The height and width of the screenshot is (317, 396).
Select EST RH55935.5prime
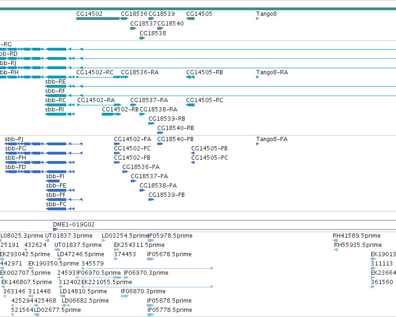coord(336,250)
